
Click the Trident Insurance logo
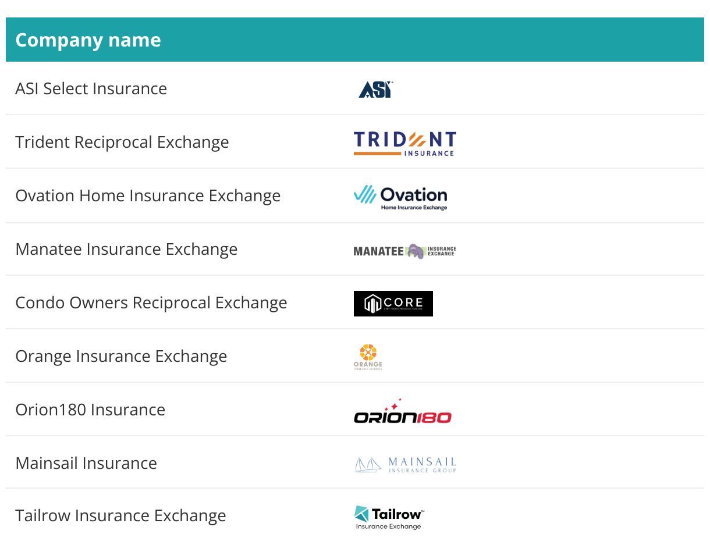(404, 143)
